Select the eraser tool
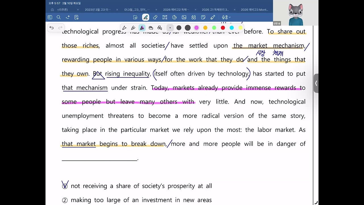The image size is (364, 205). tap(155, 17)
